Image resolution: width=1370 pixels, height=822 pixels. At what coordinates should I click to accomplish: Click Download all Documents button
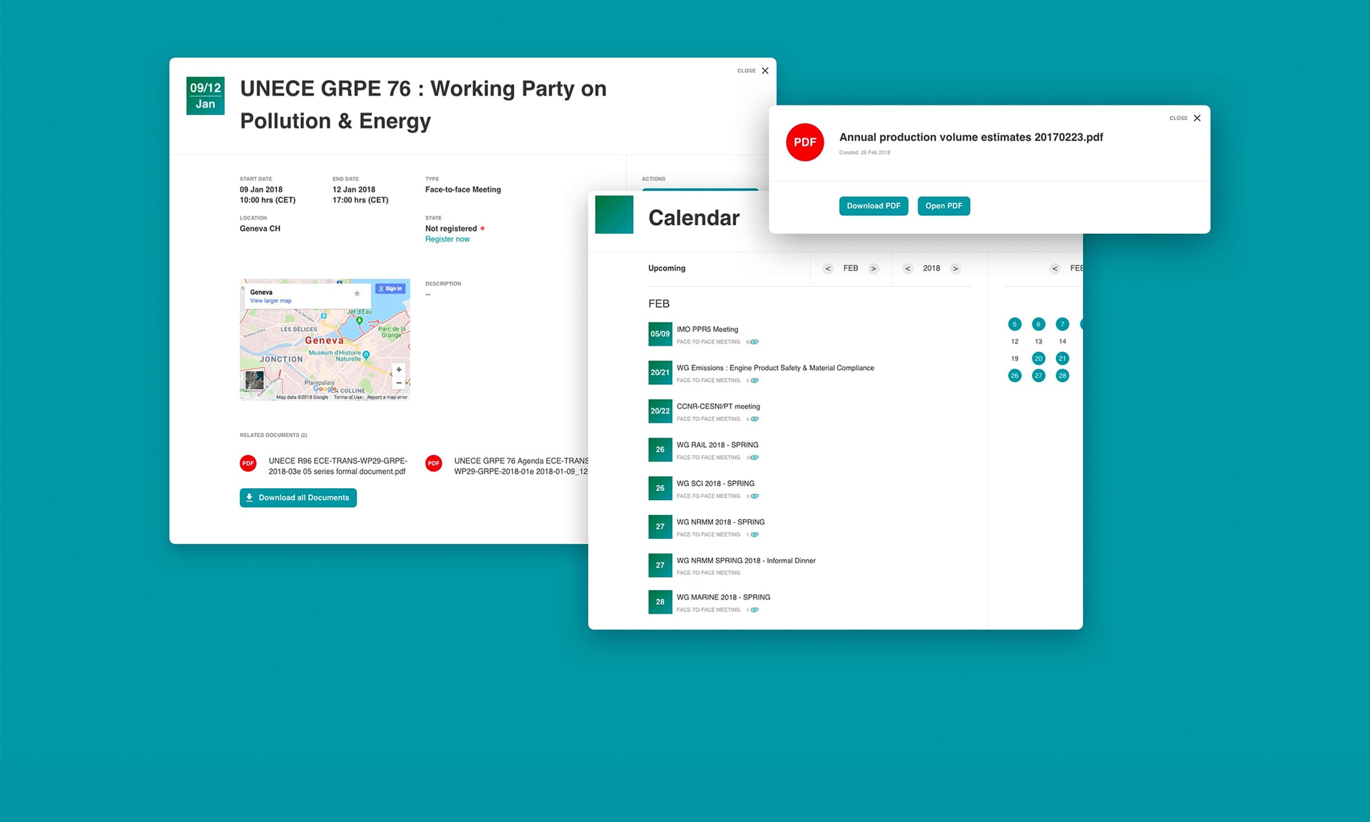coord(299,497)
